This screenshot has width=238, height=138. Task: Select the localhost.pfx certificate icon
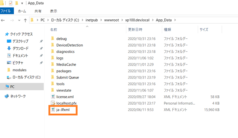click(53, 103)
